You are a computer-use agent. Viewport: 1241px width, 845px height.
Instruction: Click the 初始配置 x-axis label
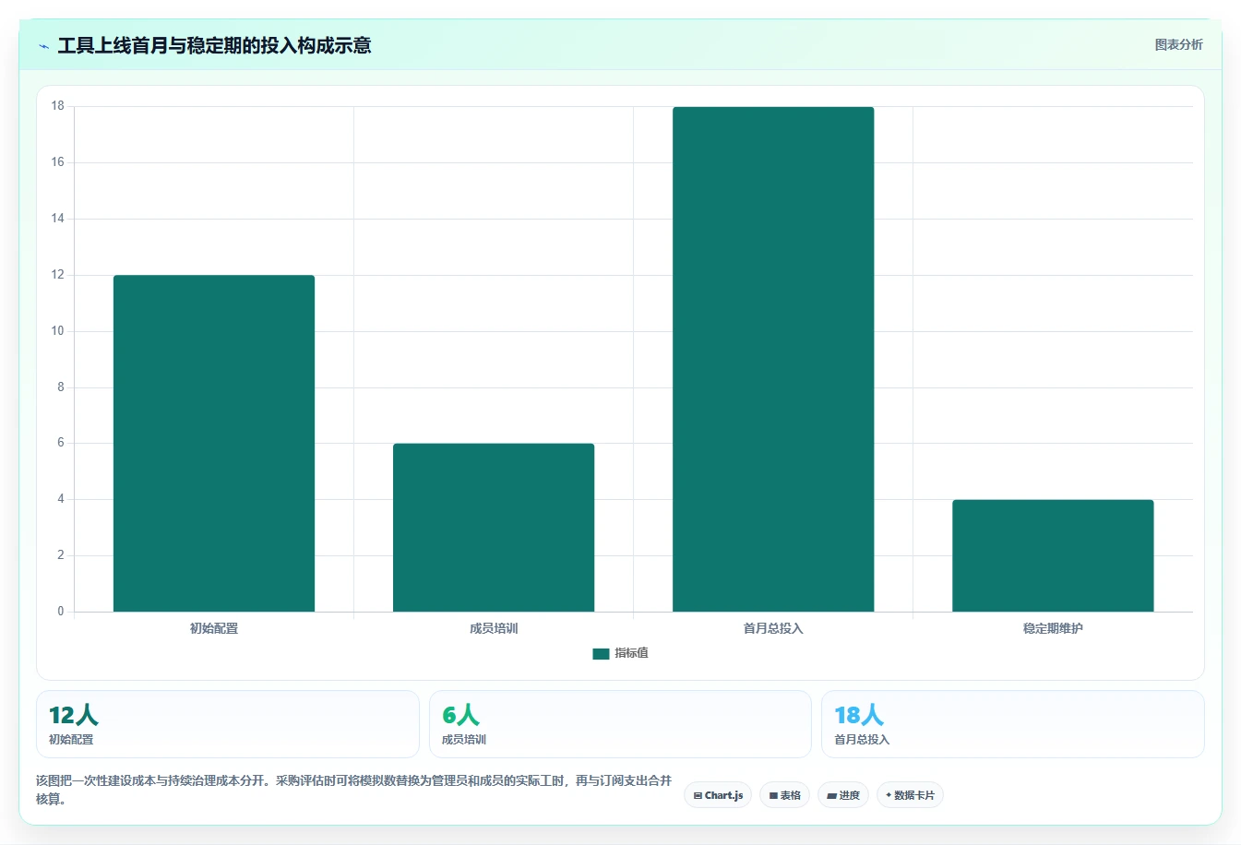(214, 628)
